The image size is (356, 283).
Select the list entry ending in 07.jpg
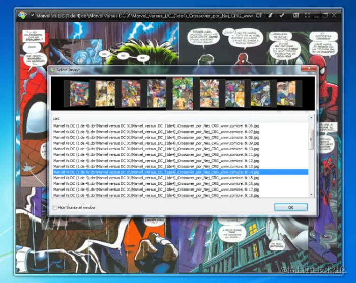(x=180, y=132)
